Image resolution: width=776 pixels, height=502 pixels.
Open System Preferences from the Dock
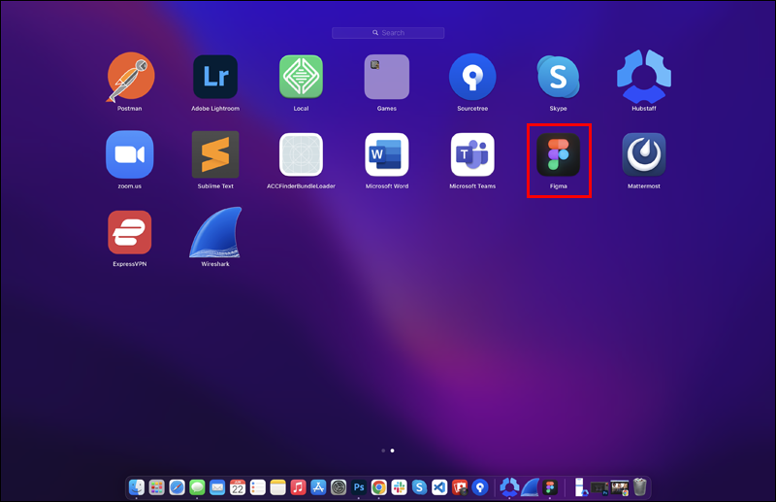click(339, 487)
